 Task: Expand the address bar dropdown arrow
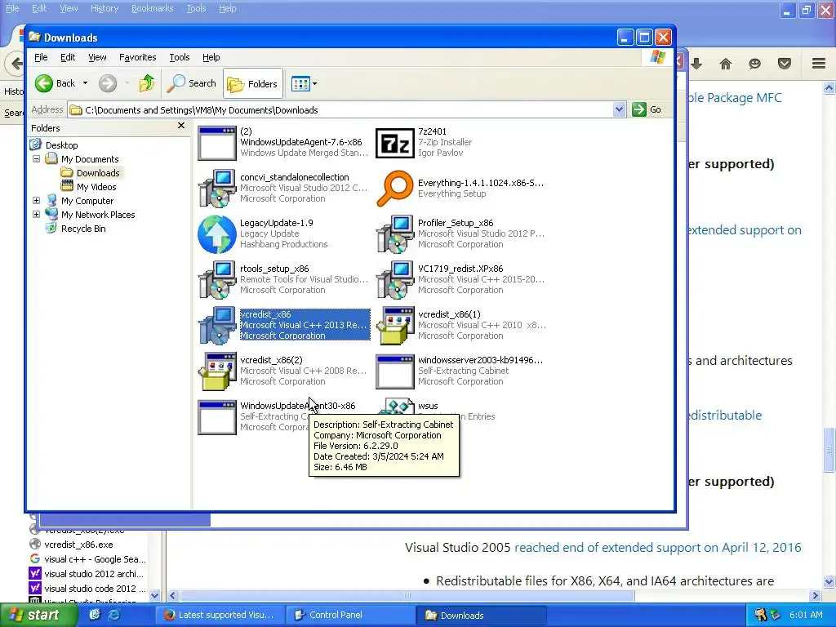[x=619, y=109]
